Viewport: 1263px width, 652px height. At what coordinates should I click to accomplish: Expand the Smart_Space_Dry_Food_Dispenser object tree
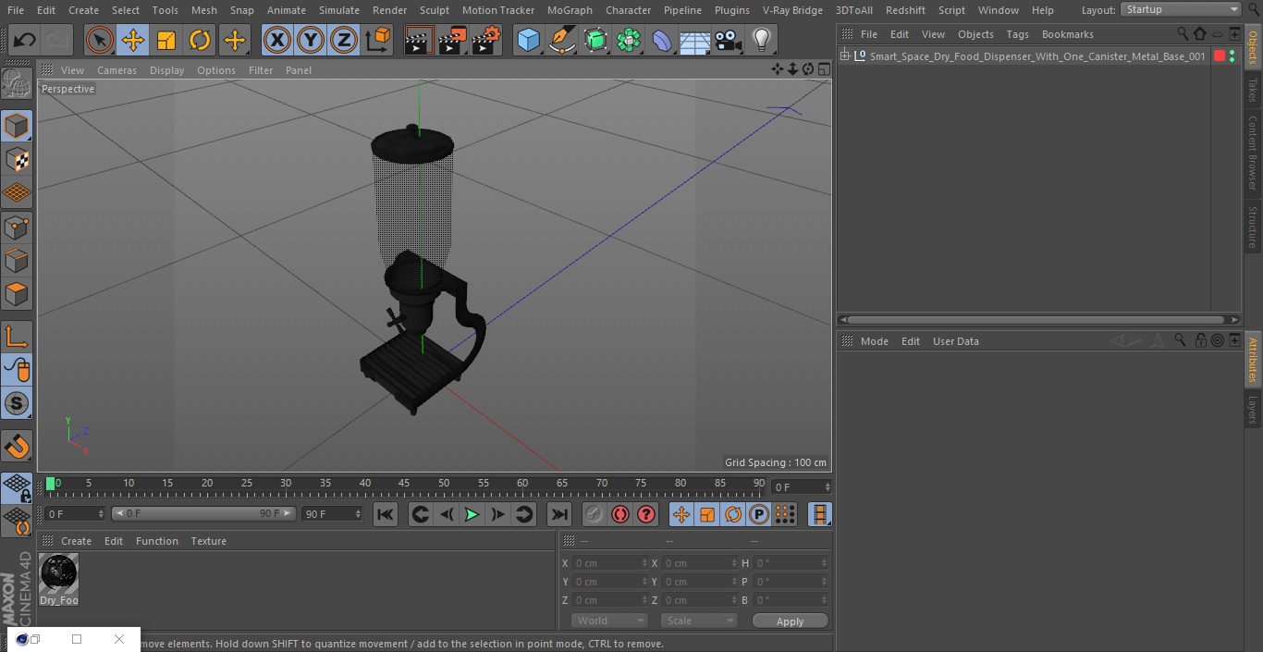pos(844,56)
